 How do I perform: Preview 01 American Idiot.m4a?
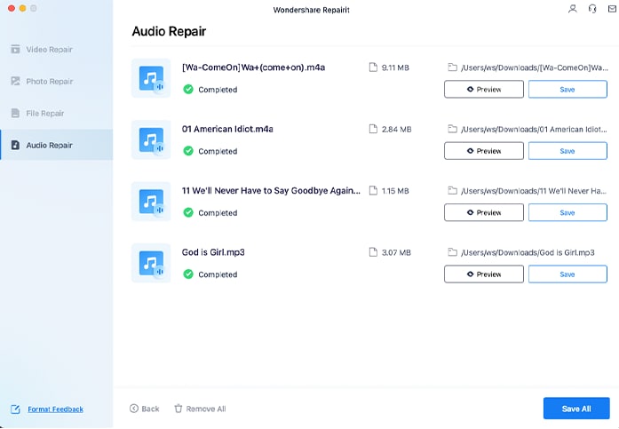click(x=484, y=151)
